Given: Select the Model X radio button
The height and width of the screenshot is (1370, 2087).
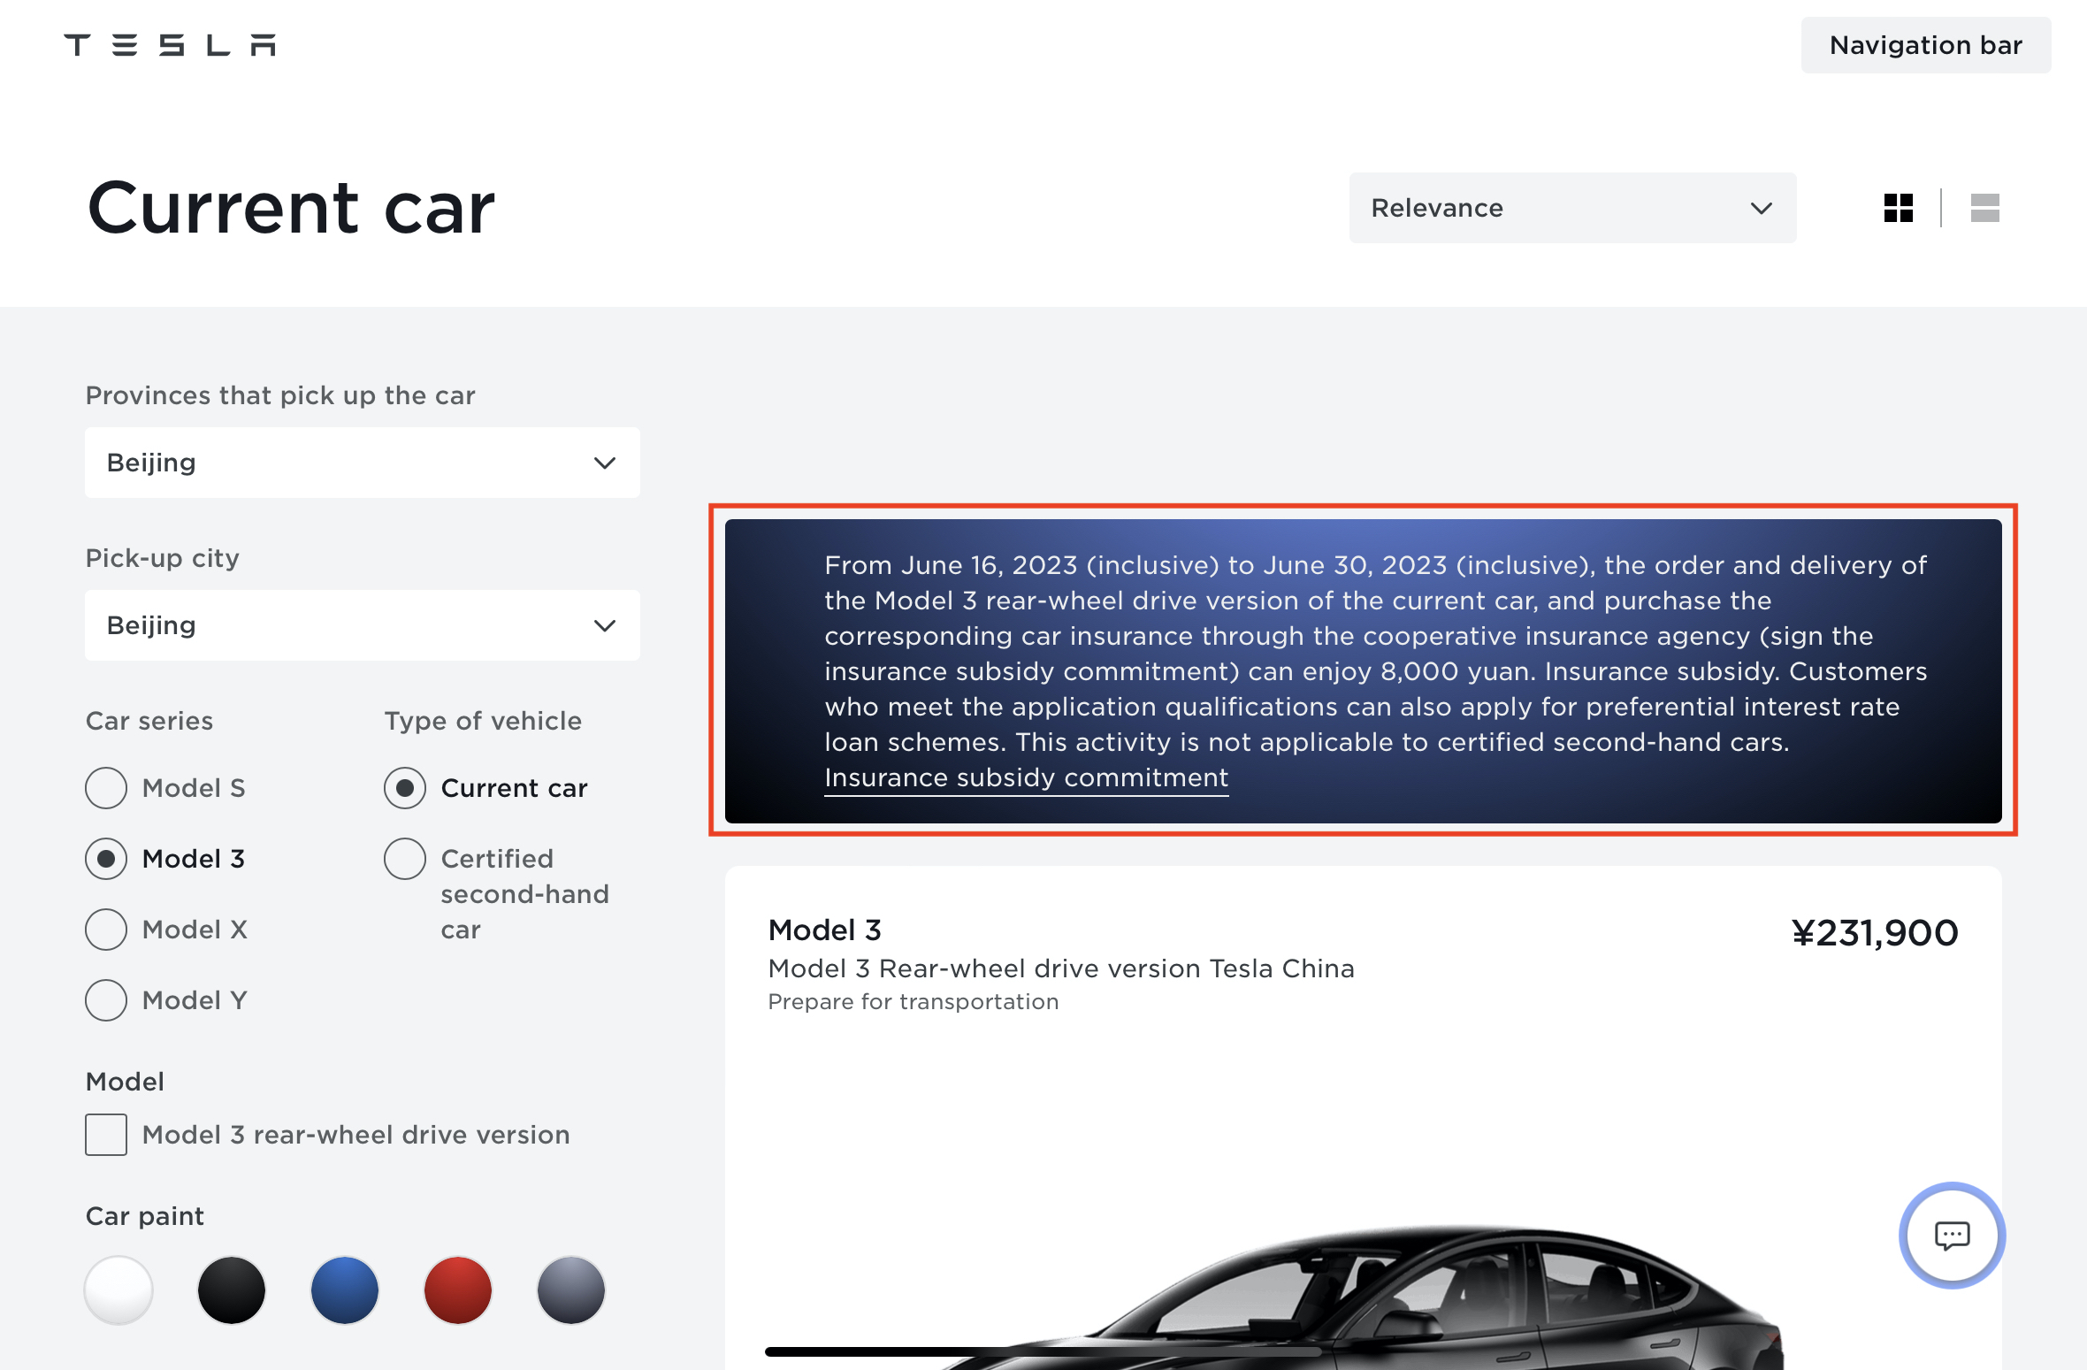Looking at the screenshot, I should coord(106,930).
